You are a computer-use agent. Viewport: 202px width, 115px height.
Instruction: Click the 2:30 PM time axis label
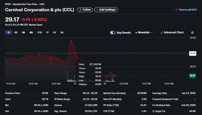click(x=124, y=84)
